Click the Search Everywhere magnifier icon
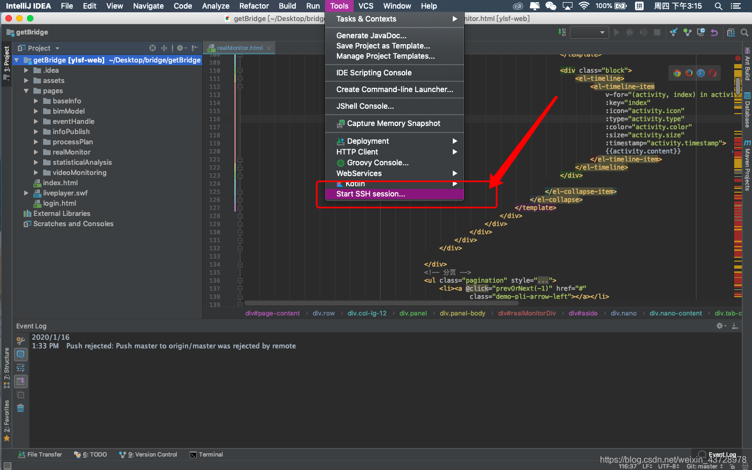Viewport: 752px width, 470px height. coord(744,32)
